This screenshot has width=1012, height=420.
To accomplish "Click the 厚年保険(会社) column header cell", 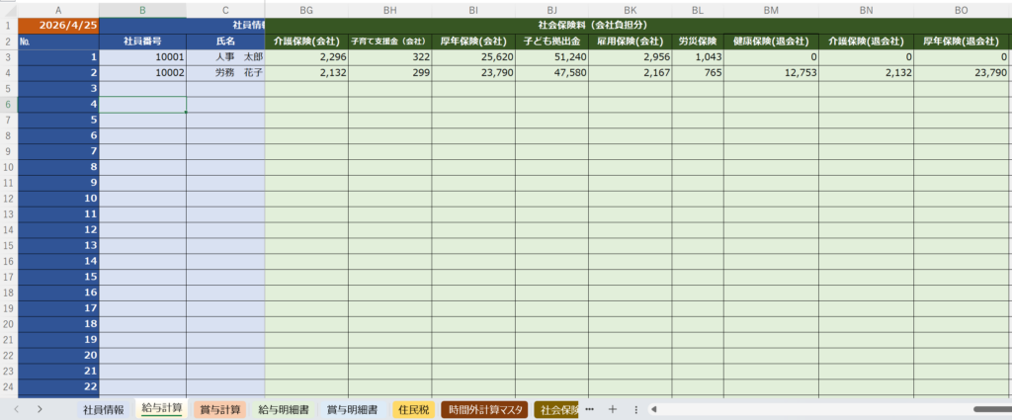I will click(x=472, y=42).
